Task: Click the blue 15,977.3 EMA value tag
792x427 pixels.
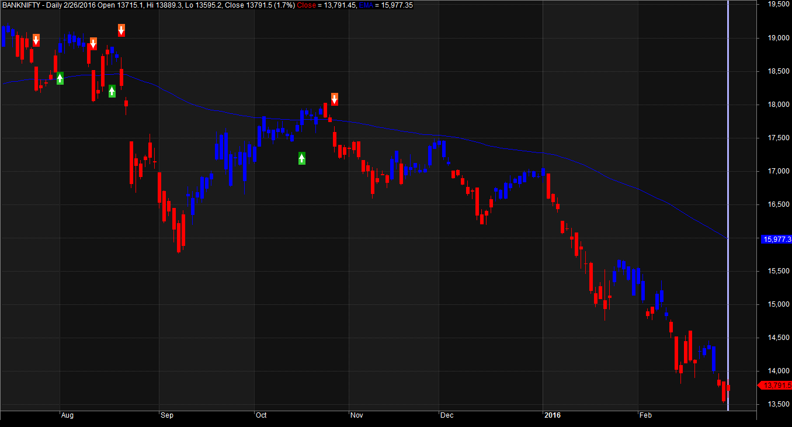Action: (x=777, y=239)
